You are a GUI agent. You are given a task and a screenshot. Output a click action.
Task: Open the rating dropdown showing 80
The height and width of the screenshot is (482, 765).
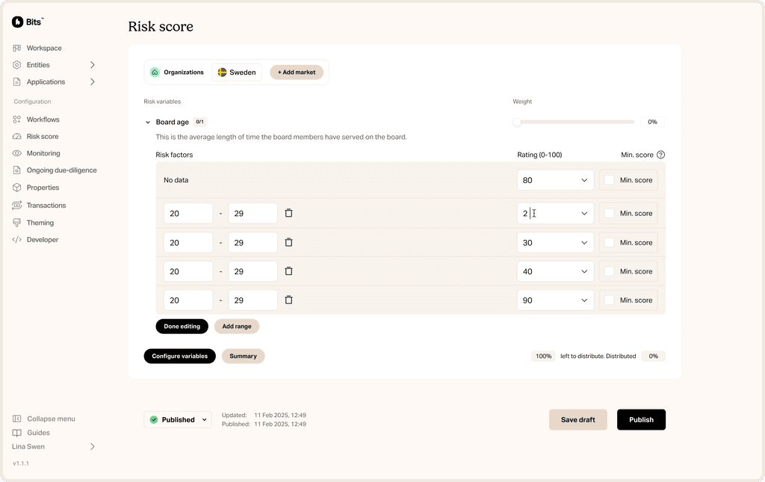[x=555, y=179]
